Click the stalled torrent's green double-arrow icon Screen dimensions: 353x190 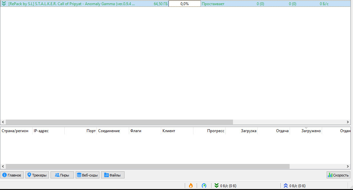coord(4,4)
